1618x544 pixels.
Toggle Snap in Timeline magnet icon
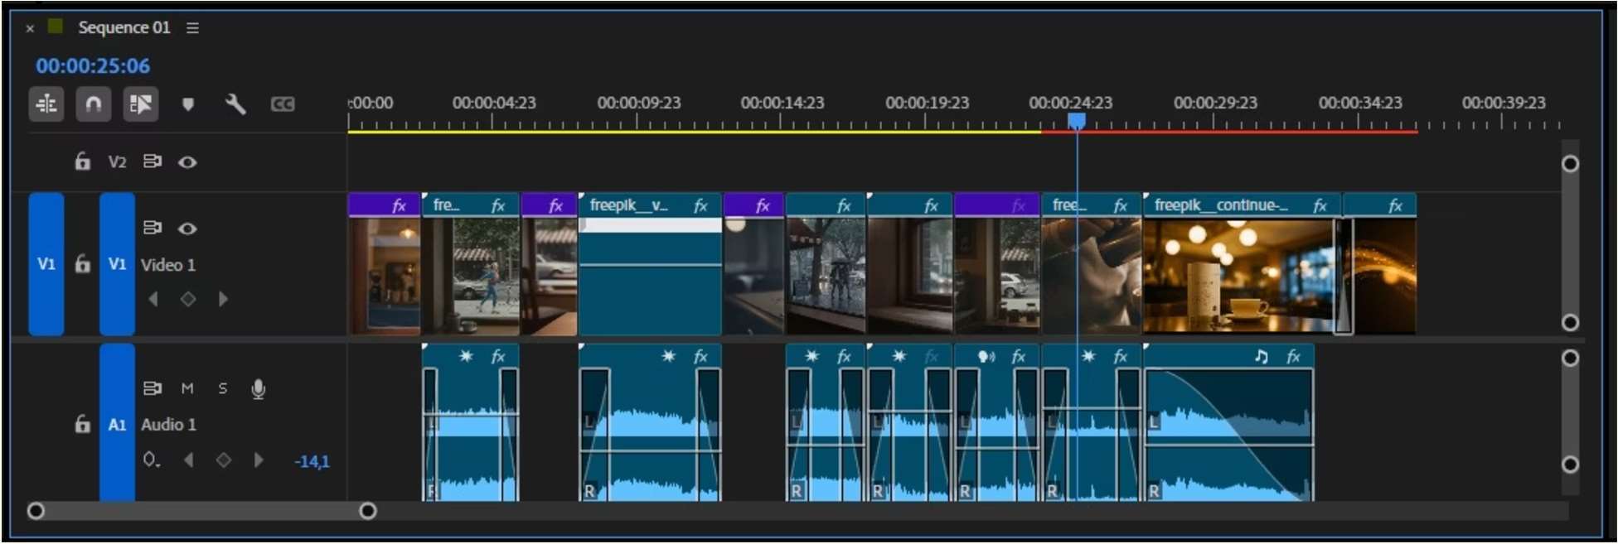point(94,104)
